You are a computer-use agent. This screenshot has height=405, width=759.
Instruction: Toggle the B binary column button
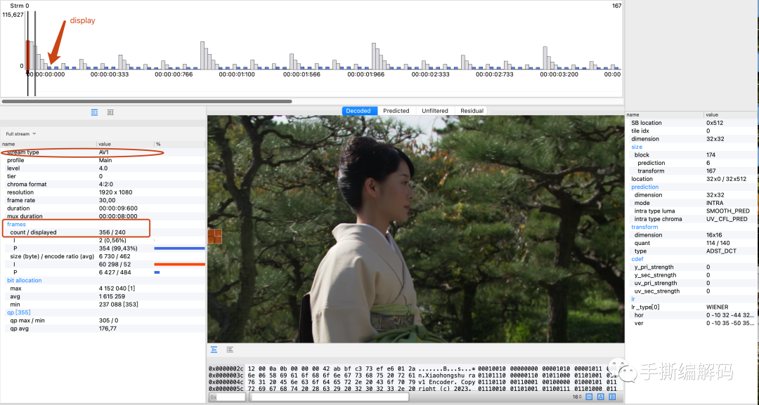pyautogui.click(x=611, y=397)
